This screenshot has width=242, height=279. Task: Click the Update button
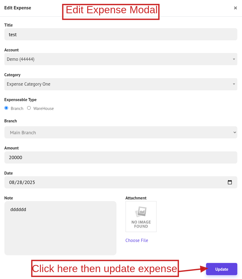click(222, 269)
